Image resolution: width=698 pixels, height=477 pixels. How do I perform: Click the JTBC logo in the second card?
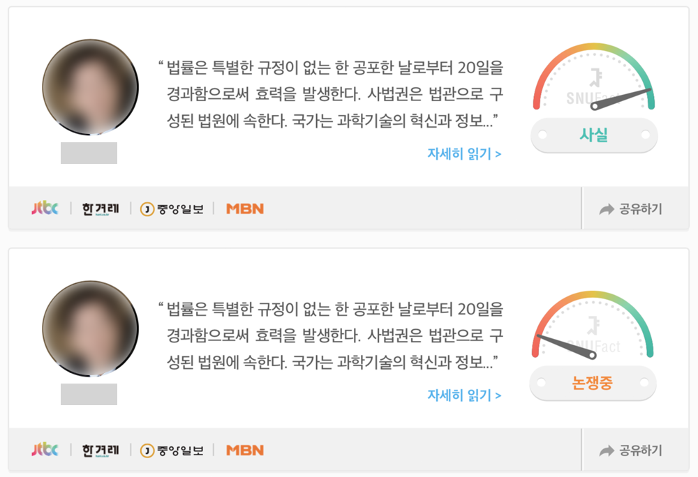pyautogui.click(x=45, y=449)
